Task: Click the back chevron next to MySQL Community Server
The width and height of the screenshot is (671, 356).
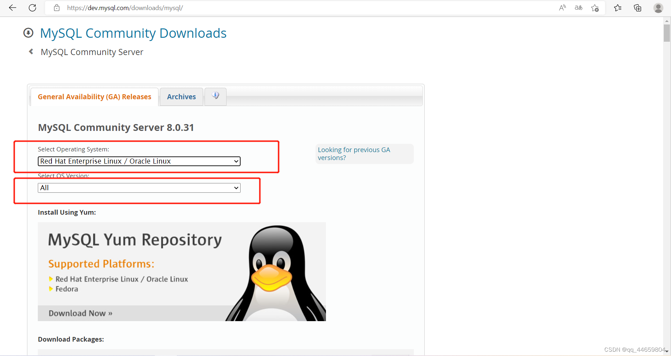Action: (x=31, y=52)
